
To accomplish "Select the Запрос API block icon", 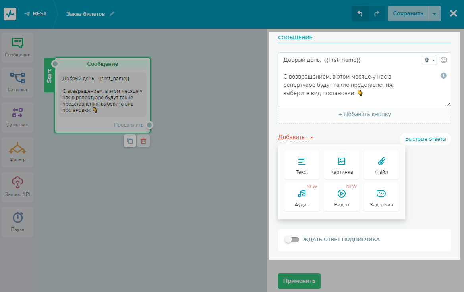I will (x=17, y=183).
